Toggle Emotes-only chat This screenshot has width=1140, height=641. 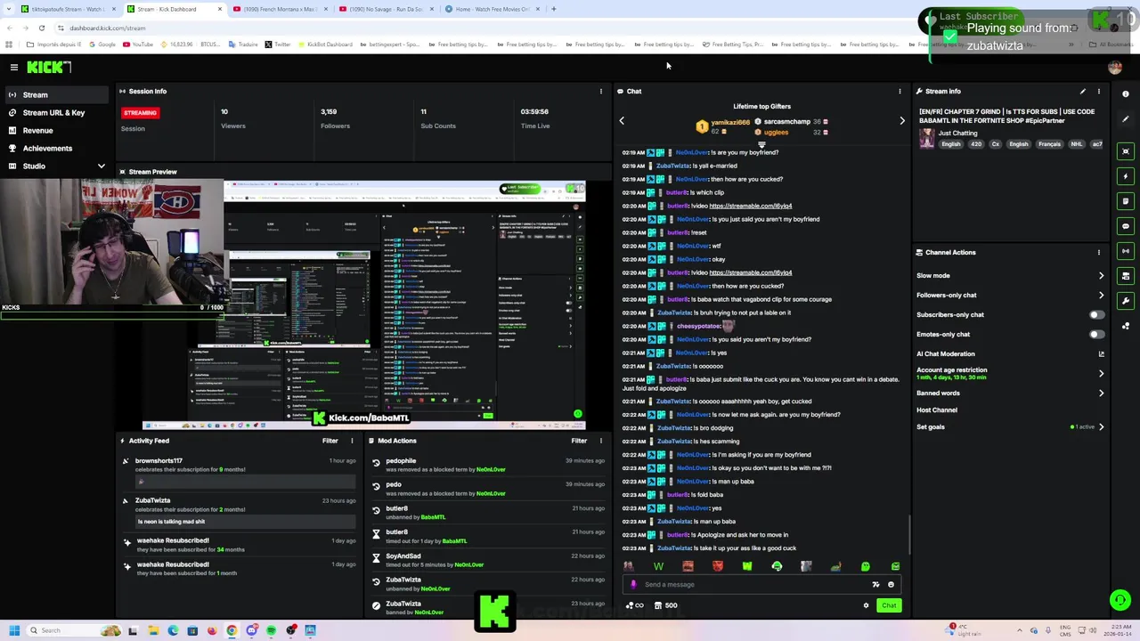pyautogui.click(x=1096, y=334)
